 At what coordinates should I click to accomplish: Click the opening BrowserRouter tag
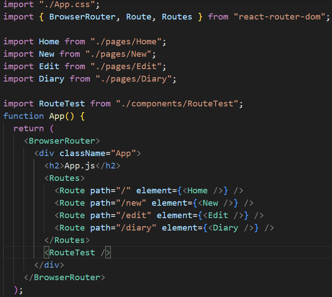pyautogui.click(x=62, y=141)
